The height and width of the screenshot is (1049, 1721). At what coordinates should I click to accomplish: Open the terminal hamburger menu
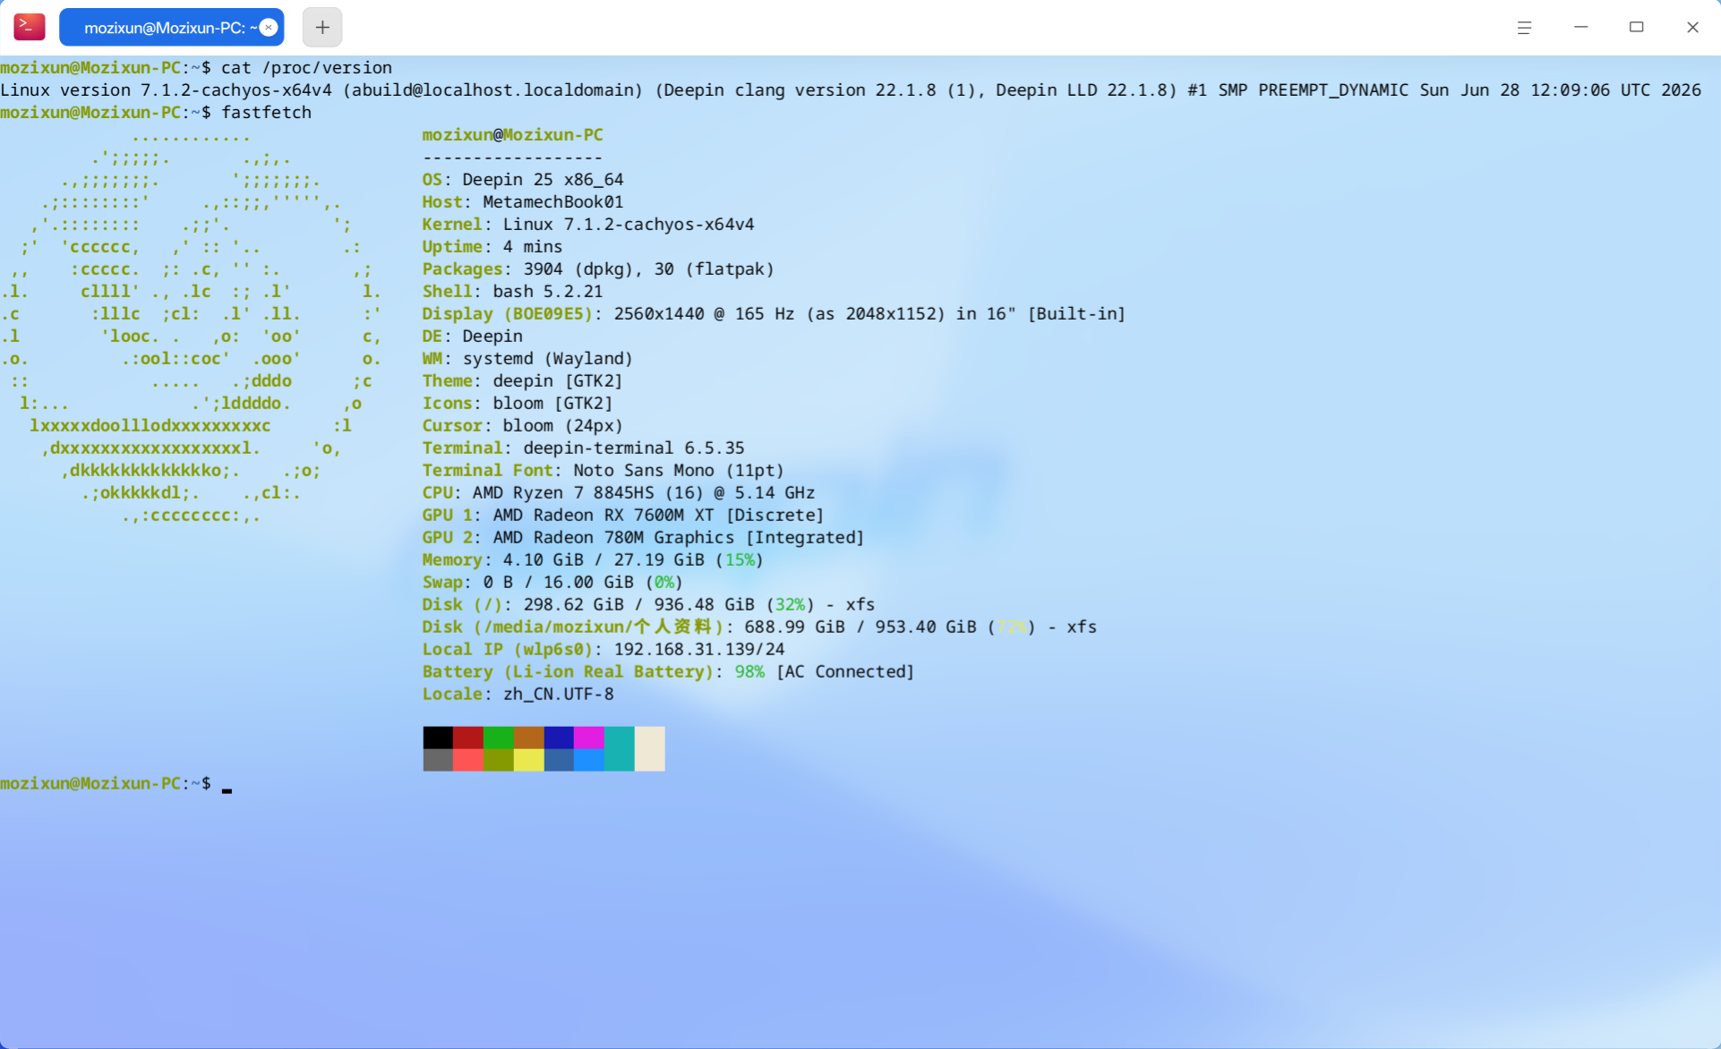[x=1524, y=28]
